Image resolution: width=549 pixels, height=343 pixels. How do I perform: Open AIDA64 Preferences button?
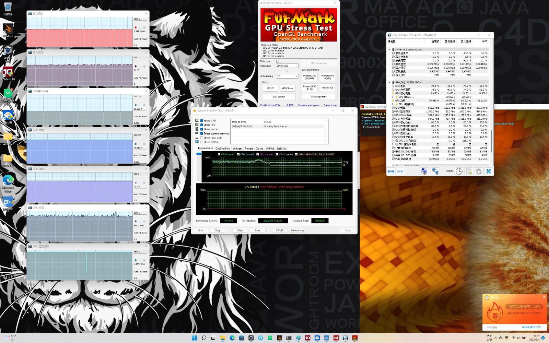point(297,230)
